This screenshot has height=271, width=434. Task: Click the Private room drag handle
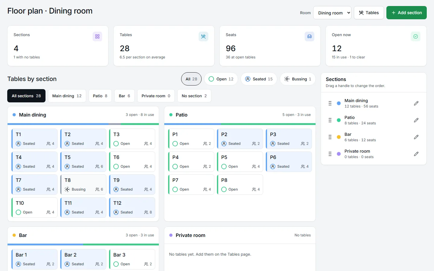point(330,154)
